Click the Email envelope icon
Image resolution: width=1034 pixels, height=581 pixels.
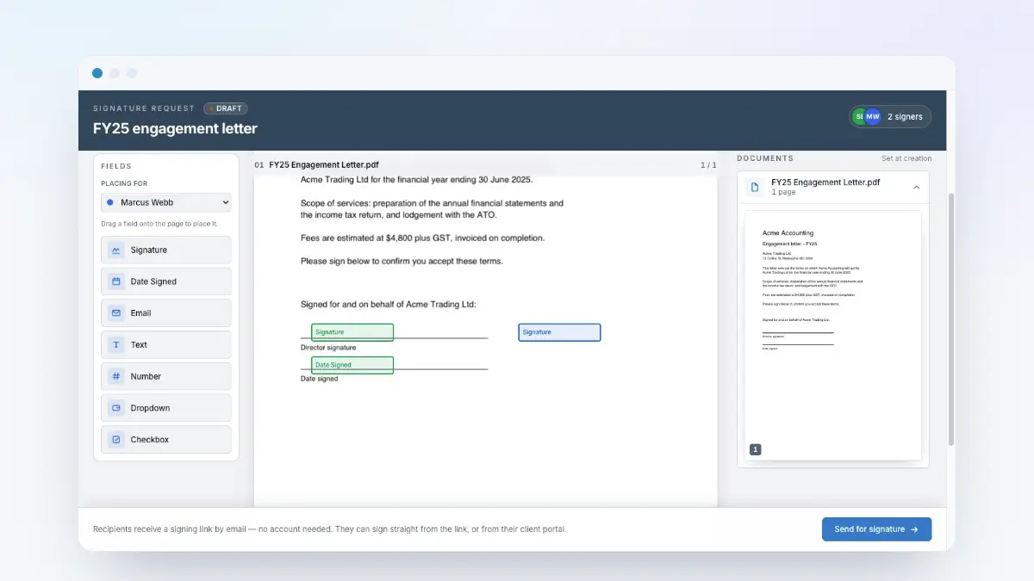pos(115,313)
